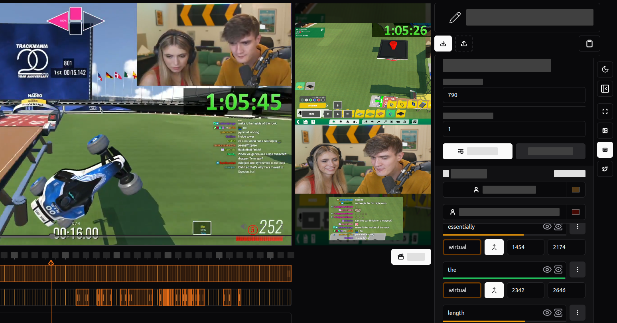Image resolution: width=617 pixels, height=323 pixels.
Task: Click the download icon button
Action: [443, 44]
